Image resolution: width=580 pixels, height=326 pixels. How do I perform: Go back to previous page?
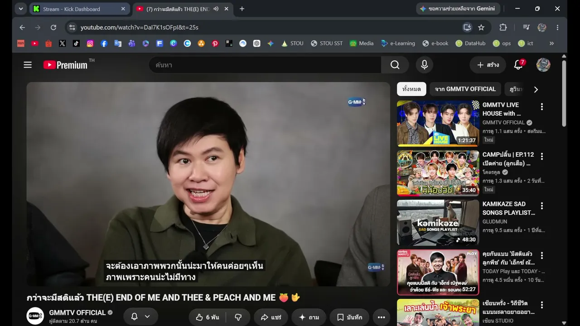pyautogui.click(x=22, y=27)
